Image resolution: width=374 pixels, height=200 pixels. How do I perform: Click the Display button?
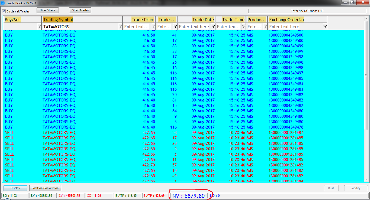click(x=15, y=188)
